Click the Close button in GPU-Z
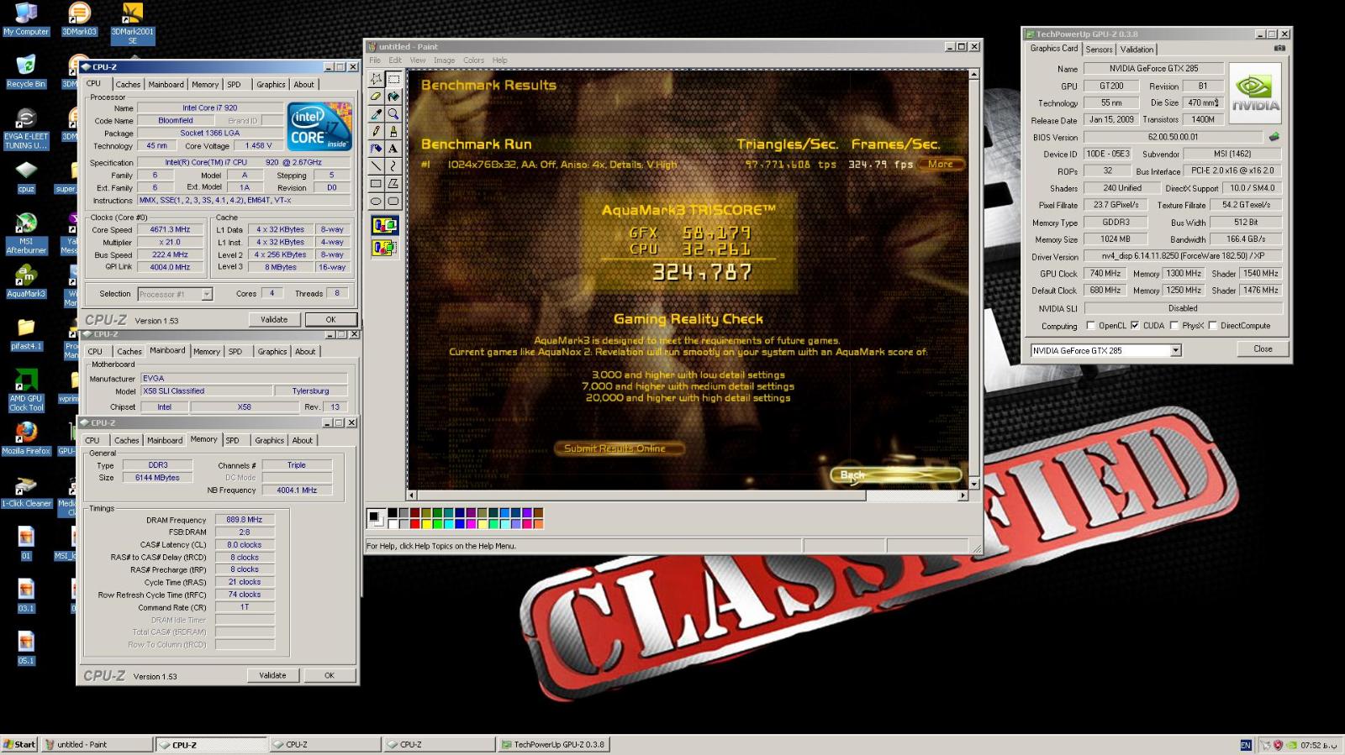This screenshot has width=1345, height=755. click(1263, 349)
